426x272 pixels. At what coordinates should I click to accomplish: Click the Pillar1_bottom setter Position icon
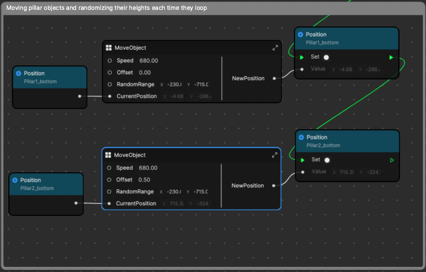(301, 35)
